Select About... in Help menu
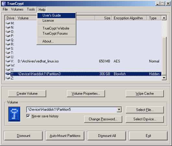Image resolution: width=172 pixels, height=146 pixels. (x=56, y=41)
